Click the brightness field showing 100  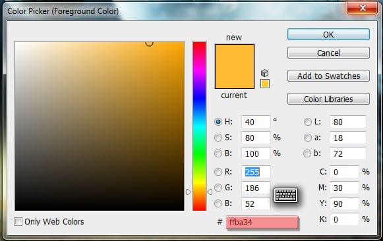click(256, 153)
